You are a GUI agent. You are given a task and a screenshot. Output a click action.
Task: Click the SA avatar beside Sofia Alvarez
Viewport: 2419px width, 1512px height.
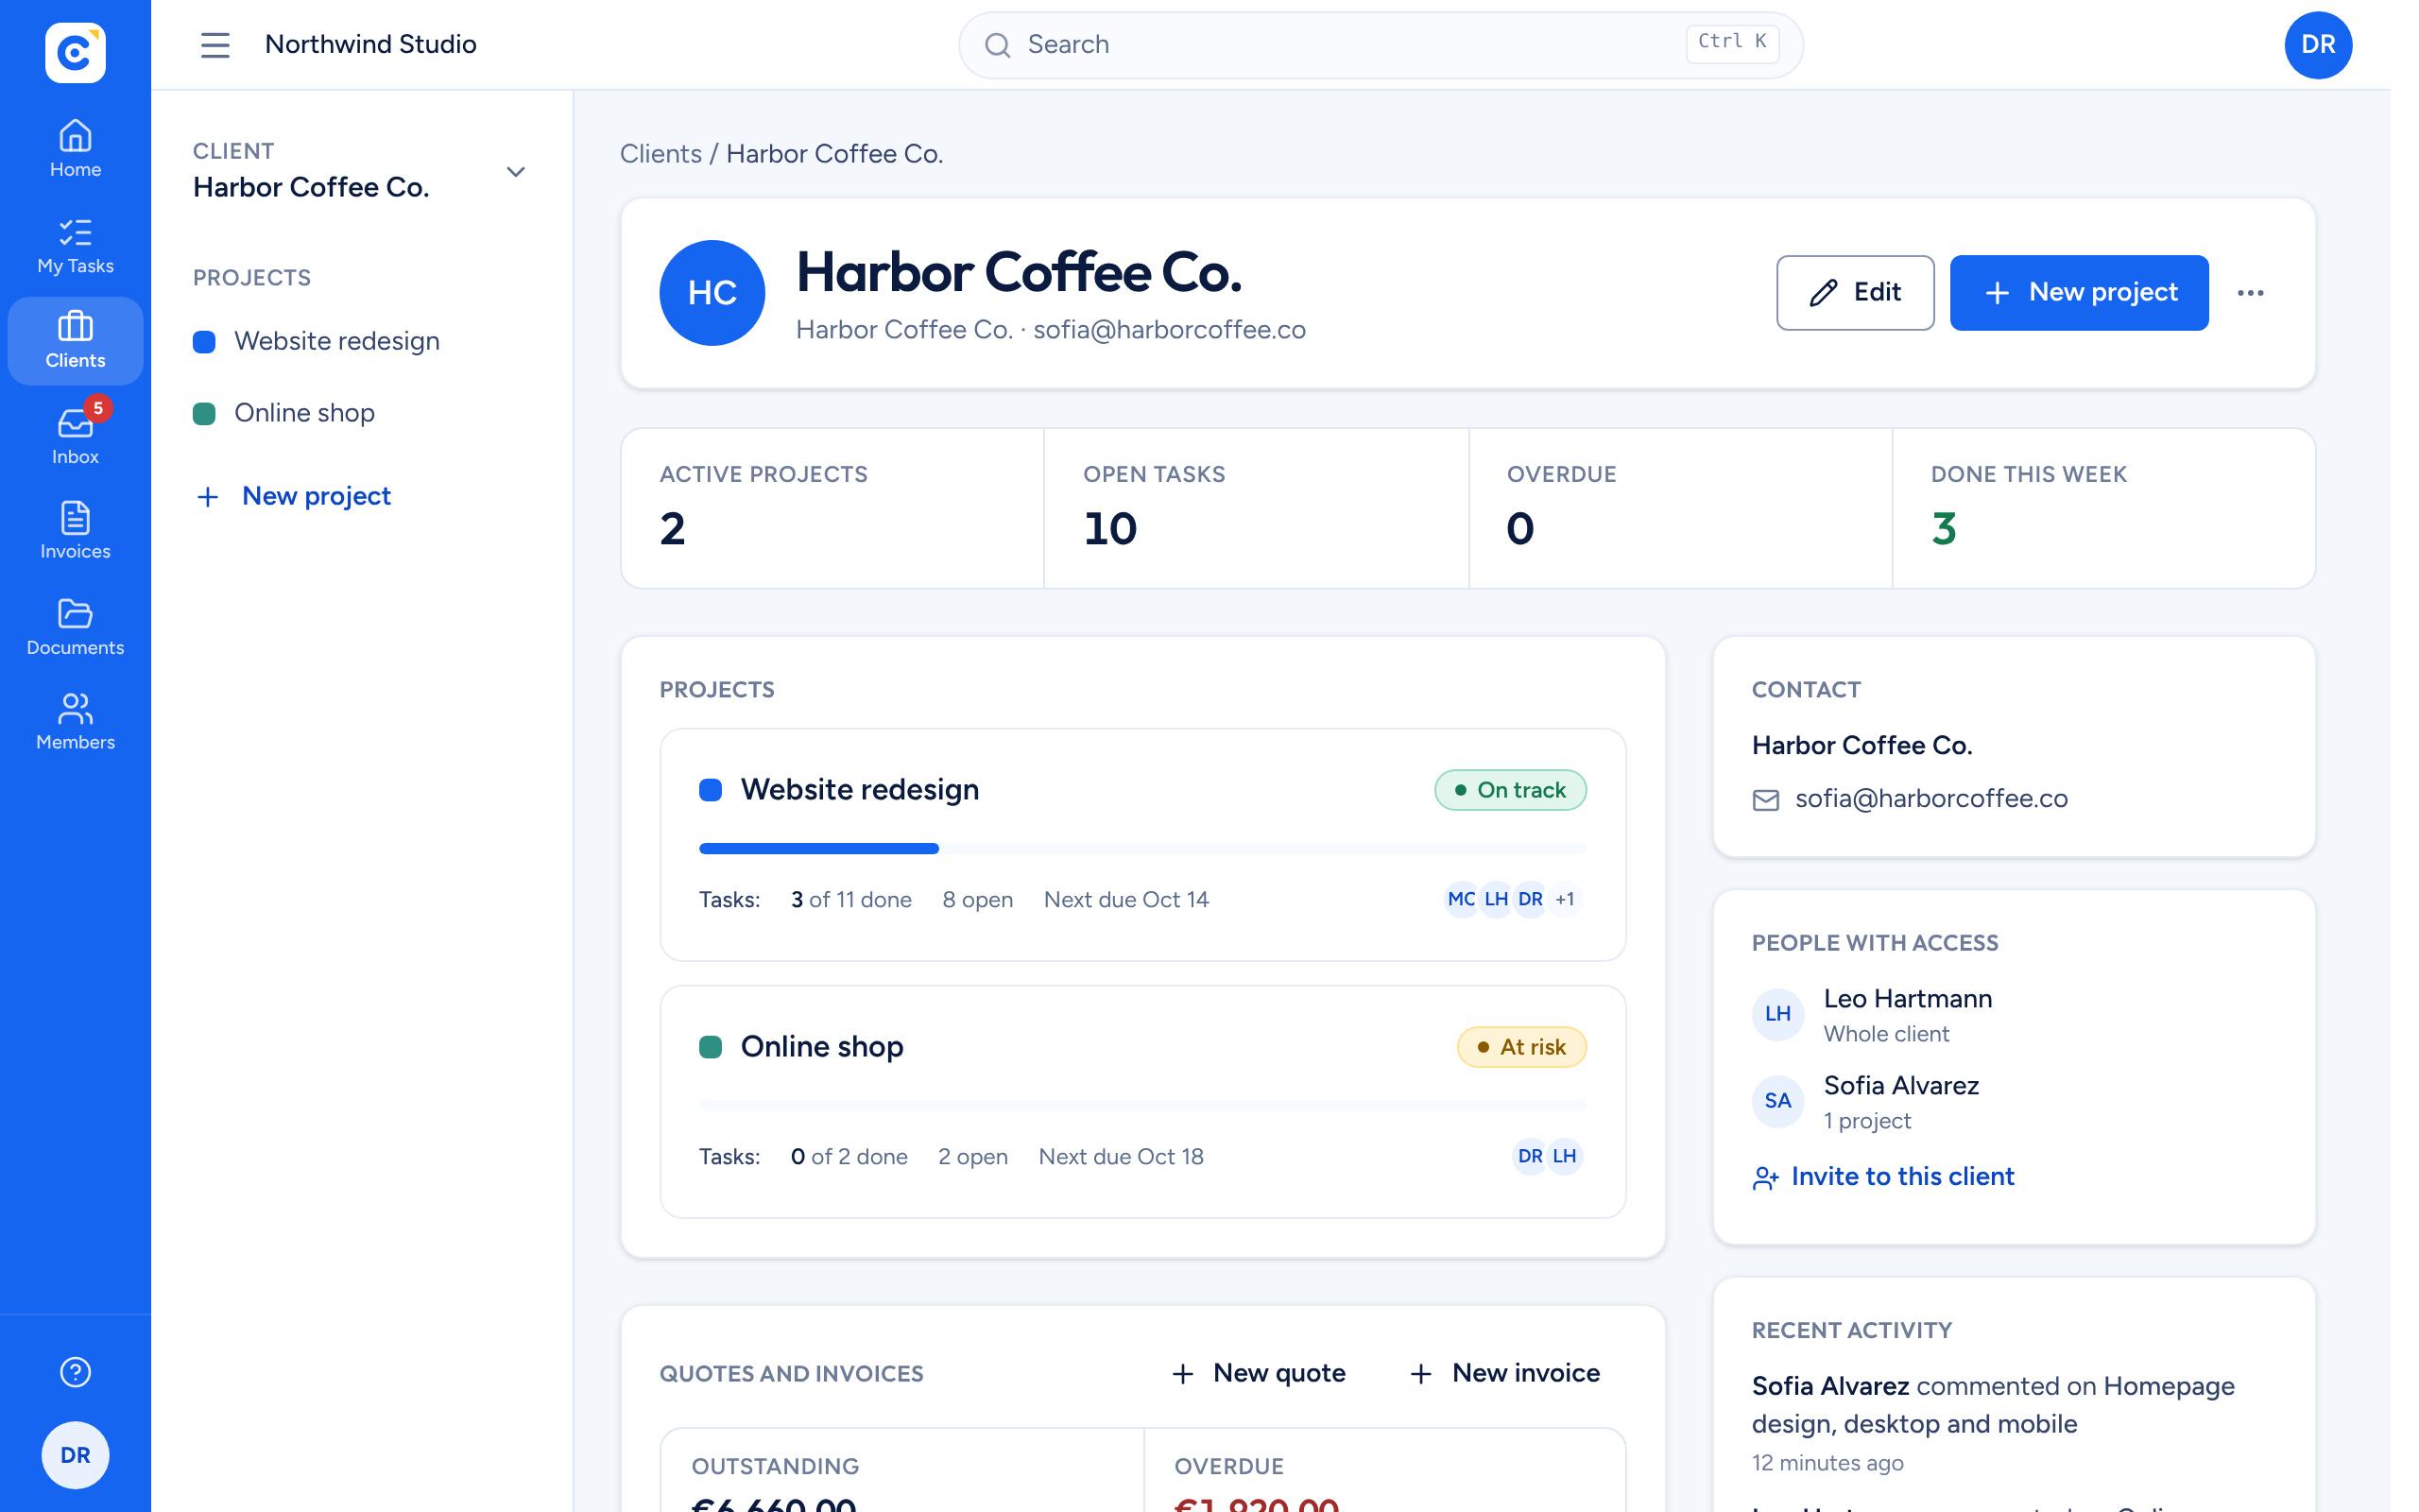[1777, 1101]
